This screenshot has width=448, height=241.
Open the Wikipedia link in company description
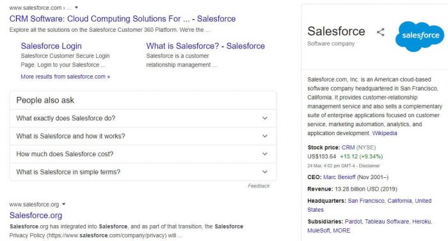pos(385,133)
